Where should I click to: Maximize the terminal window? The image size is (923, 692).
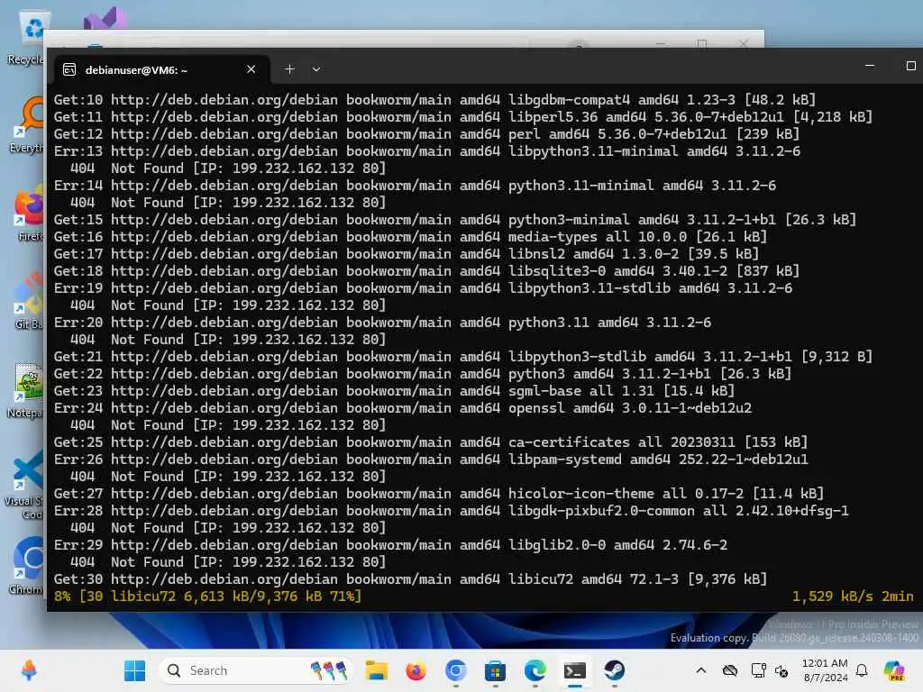910,66
